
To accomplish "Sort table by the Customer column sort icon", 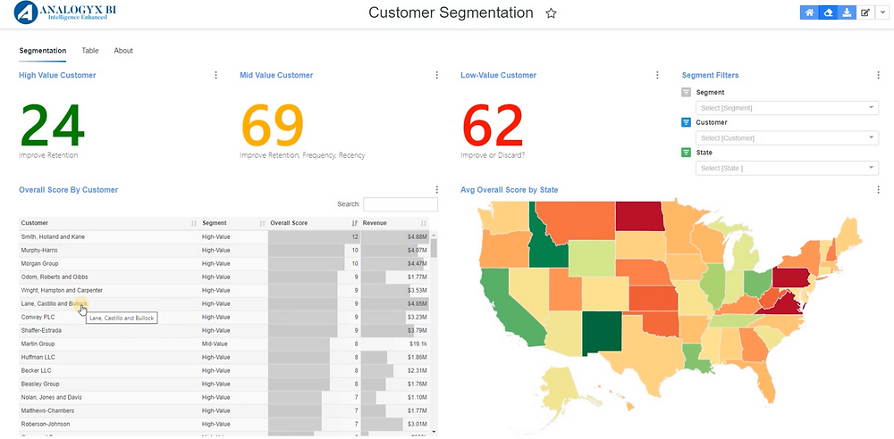I will coord(194,223).
